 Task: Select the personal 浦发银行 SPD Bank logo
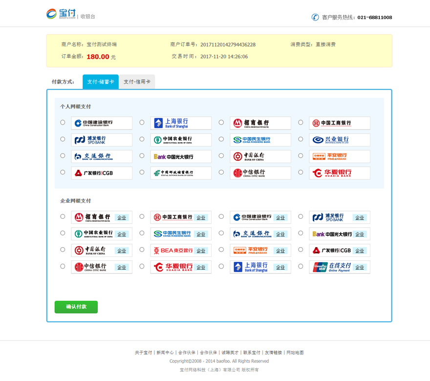click(x=102, y=140)
